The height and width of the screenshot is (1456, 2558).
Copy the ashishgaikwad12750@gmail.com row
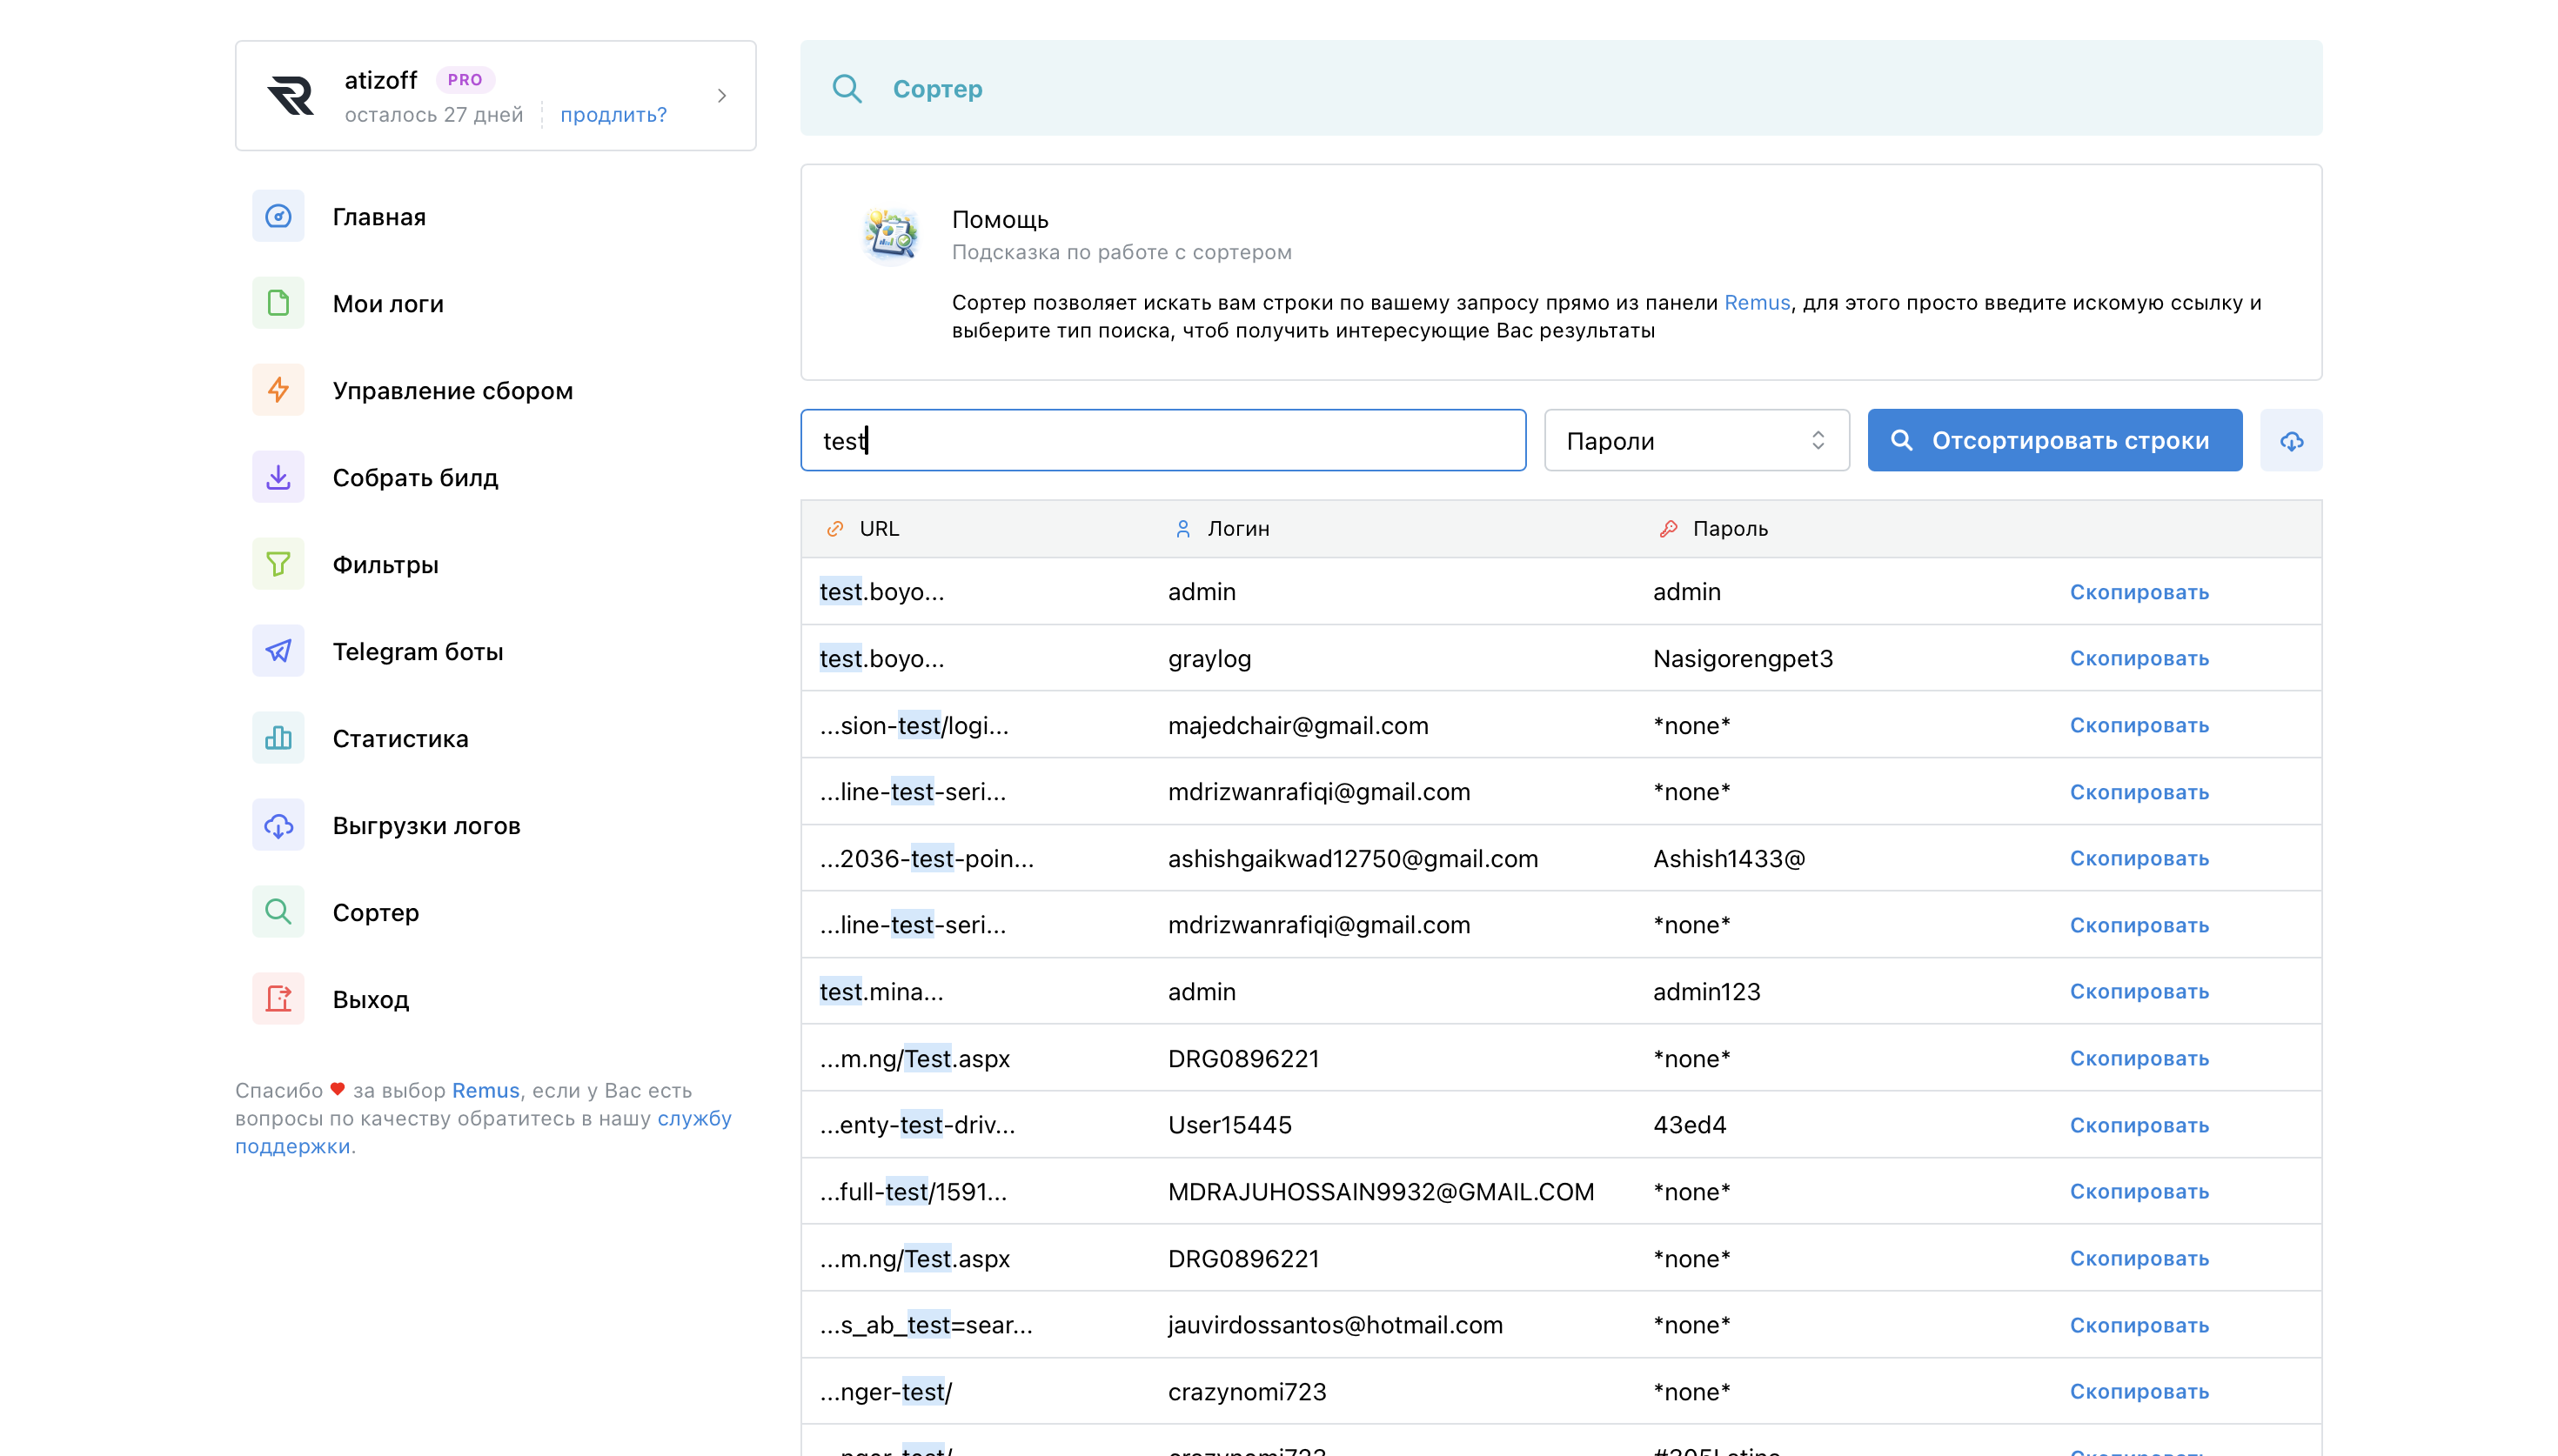[x=2139, y=858]
